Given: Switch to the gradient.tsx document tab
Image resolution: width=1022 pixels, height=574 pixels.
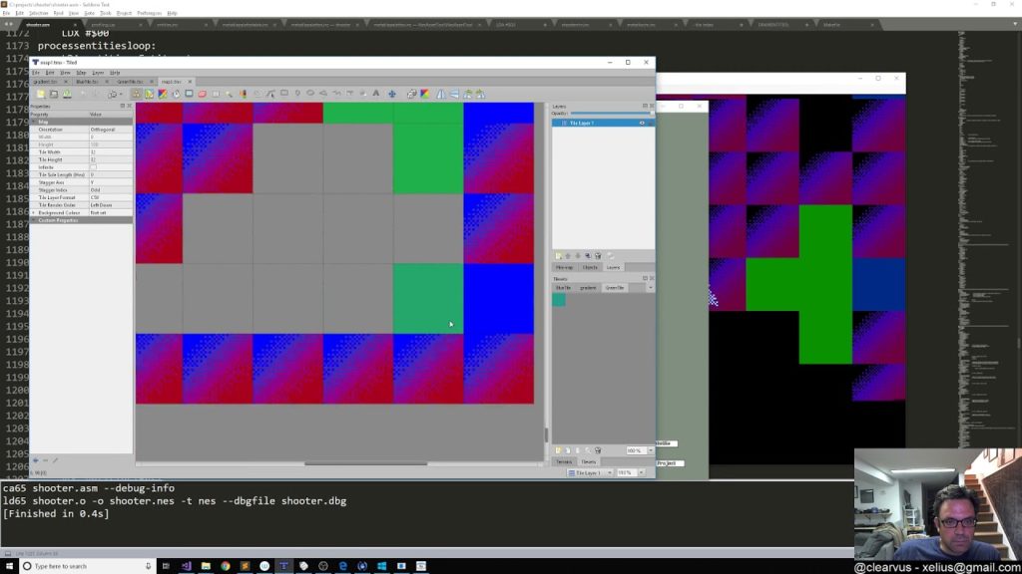Looking at the screenshot, I should [46, 82].
